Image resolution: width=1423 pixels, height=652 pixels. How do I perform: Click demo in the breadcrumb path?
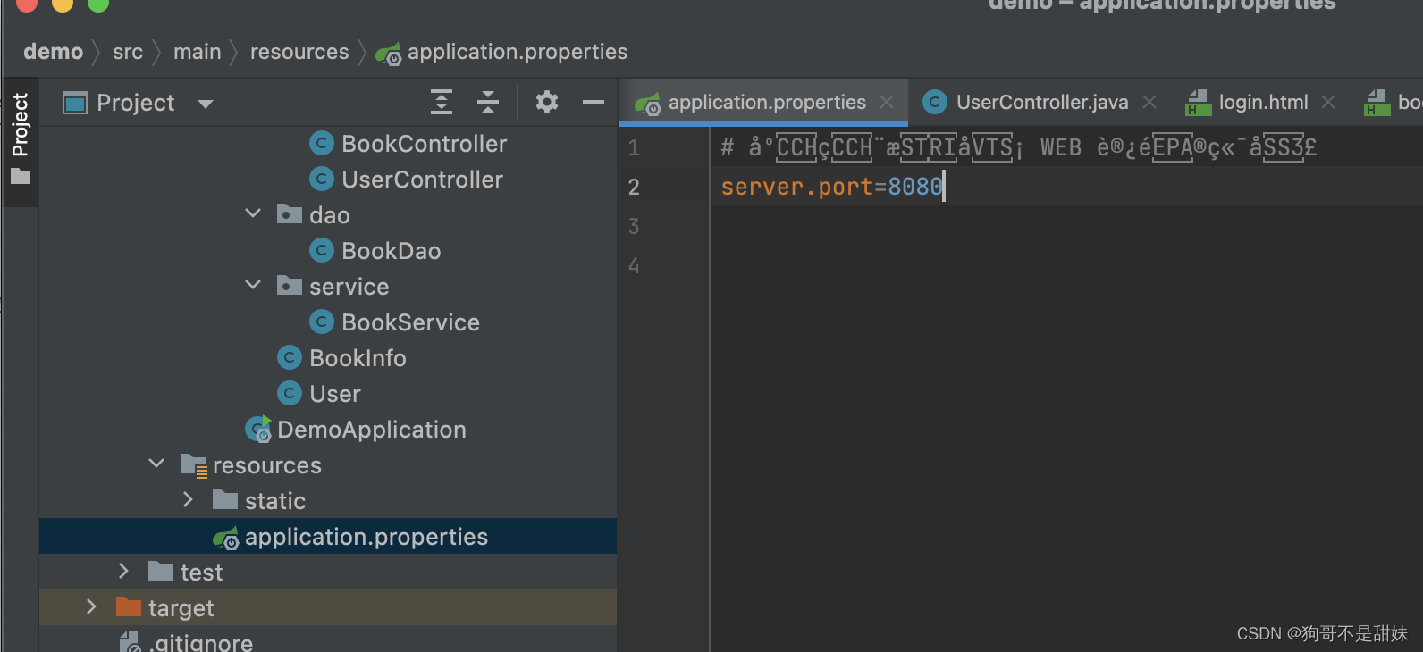54,52
